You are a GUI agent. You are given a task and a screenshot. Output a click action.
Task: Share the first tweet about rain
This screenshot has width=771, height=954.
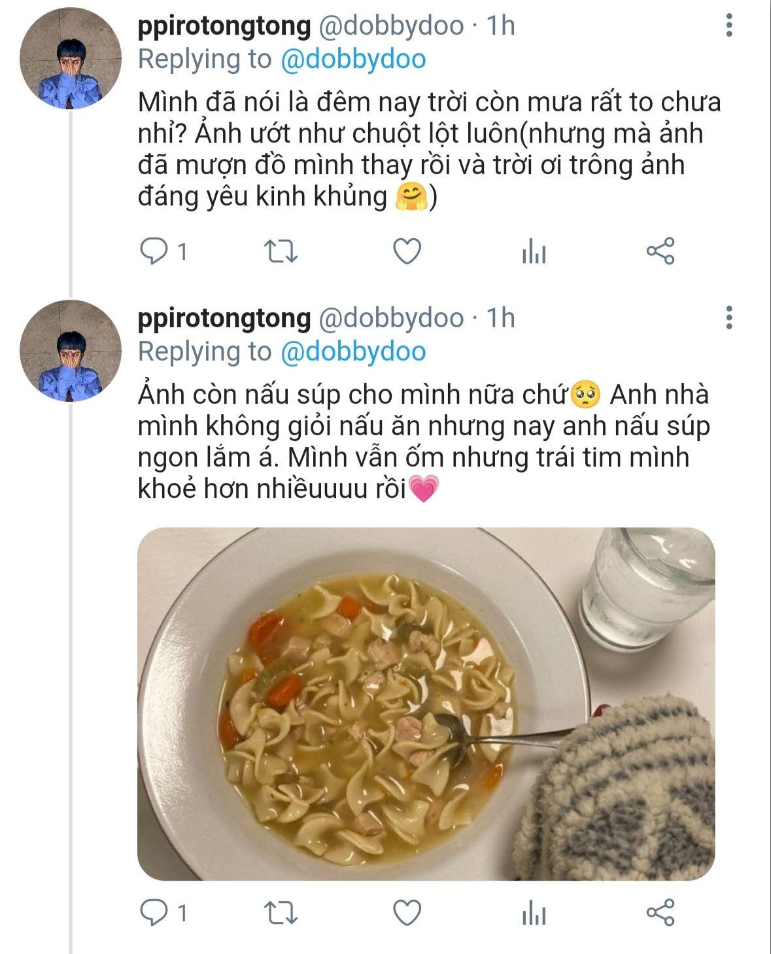click(660, 251)
